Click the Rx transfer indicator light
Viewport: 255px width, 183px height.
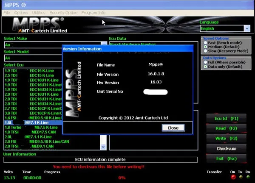[248, 177]
